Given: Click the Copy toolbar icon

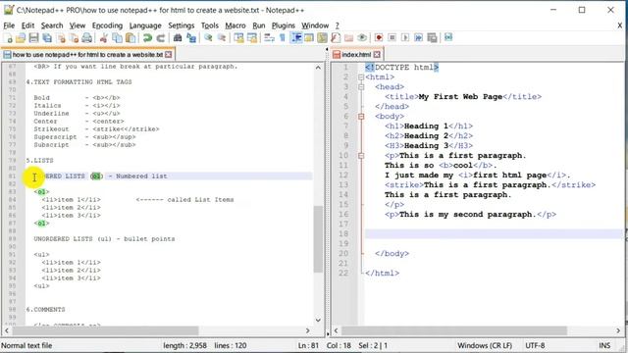Looking at the screenshot, I should 117,38.
